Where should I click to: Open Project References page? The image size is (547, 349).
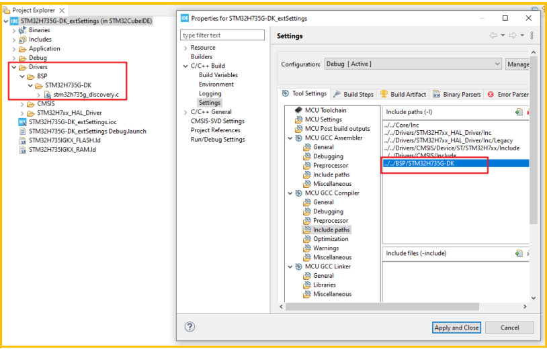click(215, 130)
